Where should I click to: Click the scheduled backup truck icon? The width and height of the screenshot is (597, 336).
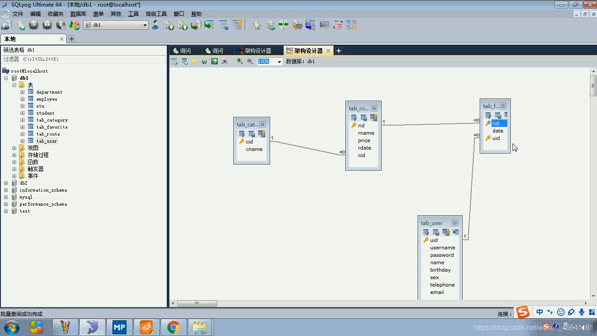pyautogui.click(x=297, y=25)
